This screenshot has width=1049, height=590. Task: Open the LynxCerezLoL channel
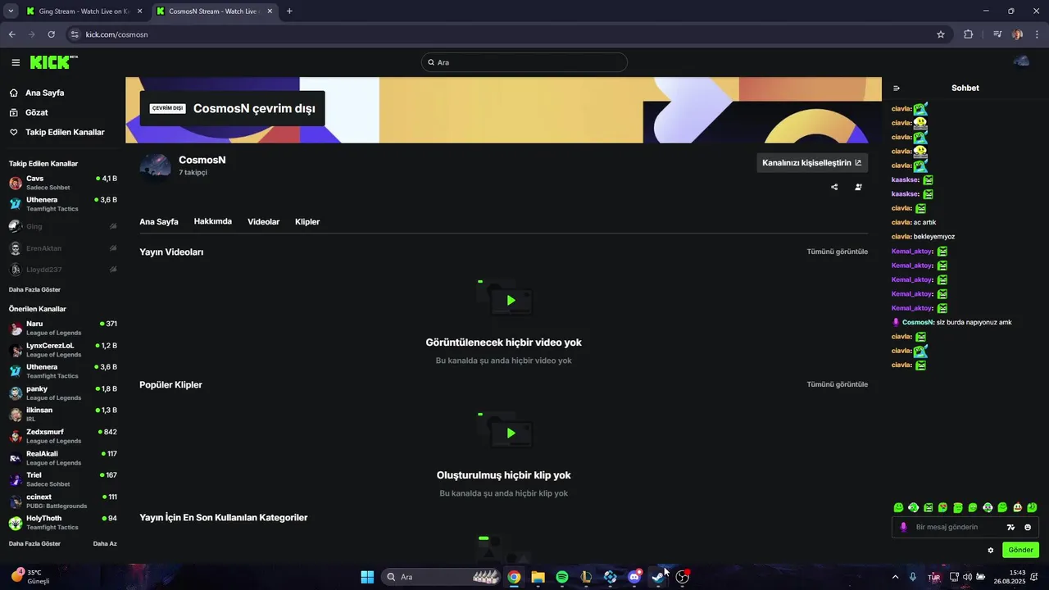tap(63, 350)
